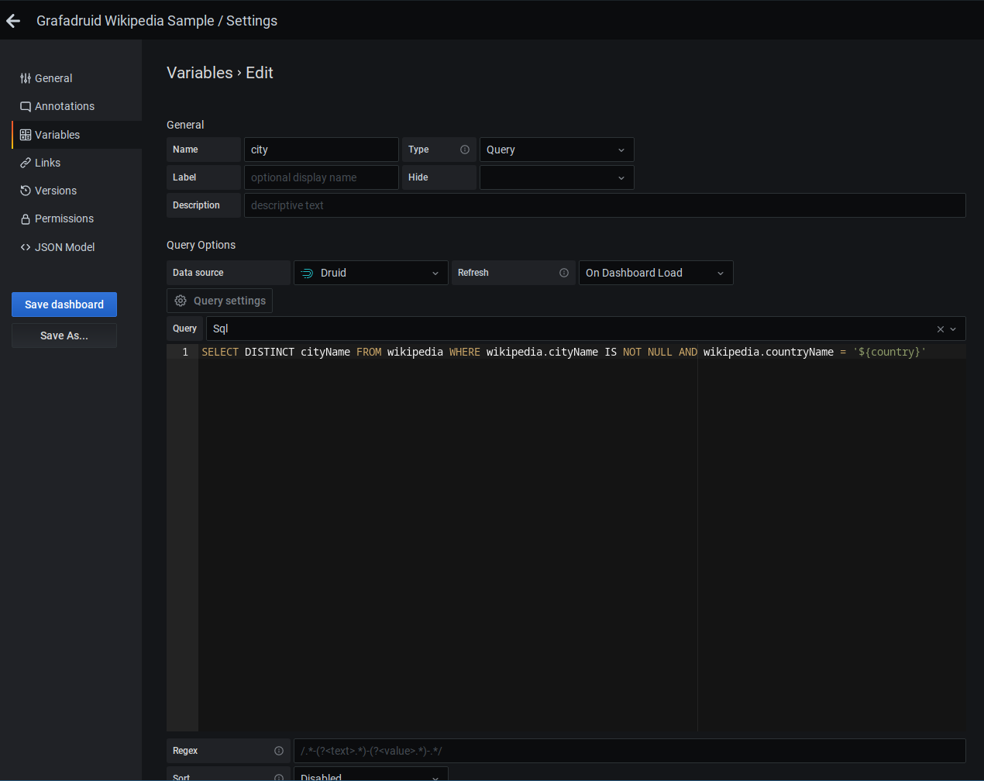Click the Save As... button

[64, 335]
